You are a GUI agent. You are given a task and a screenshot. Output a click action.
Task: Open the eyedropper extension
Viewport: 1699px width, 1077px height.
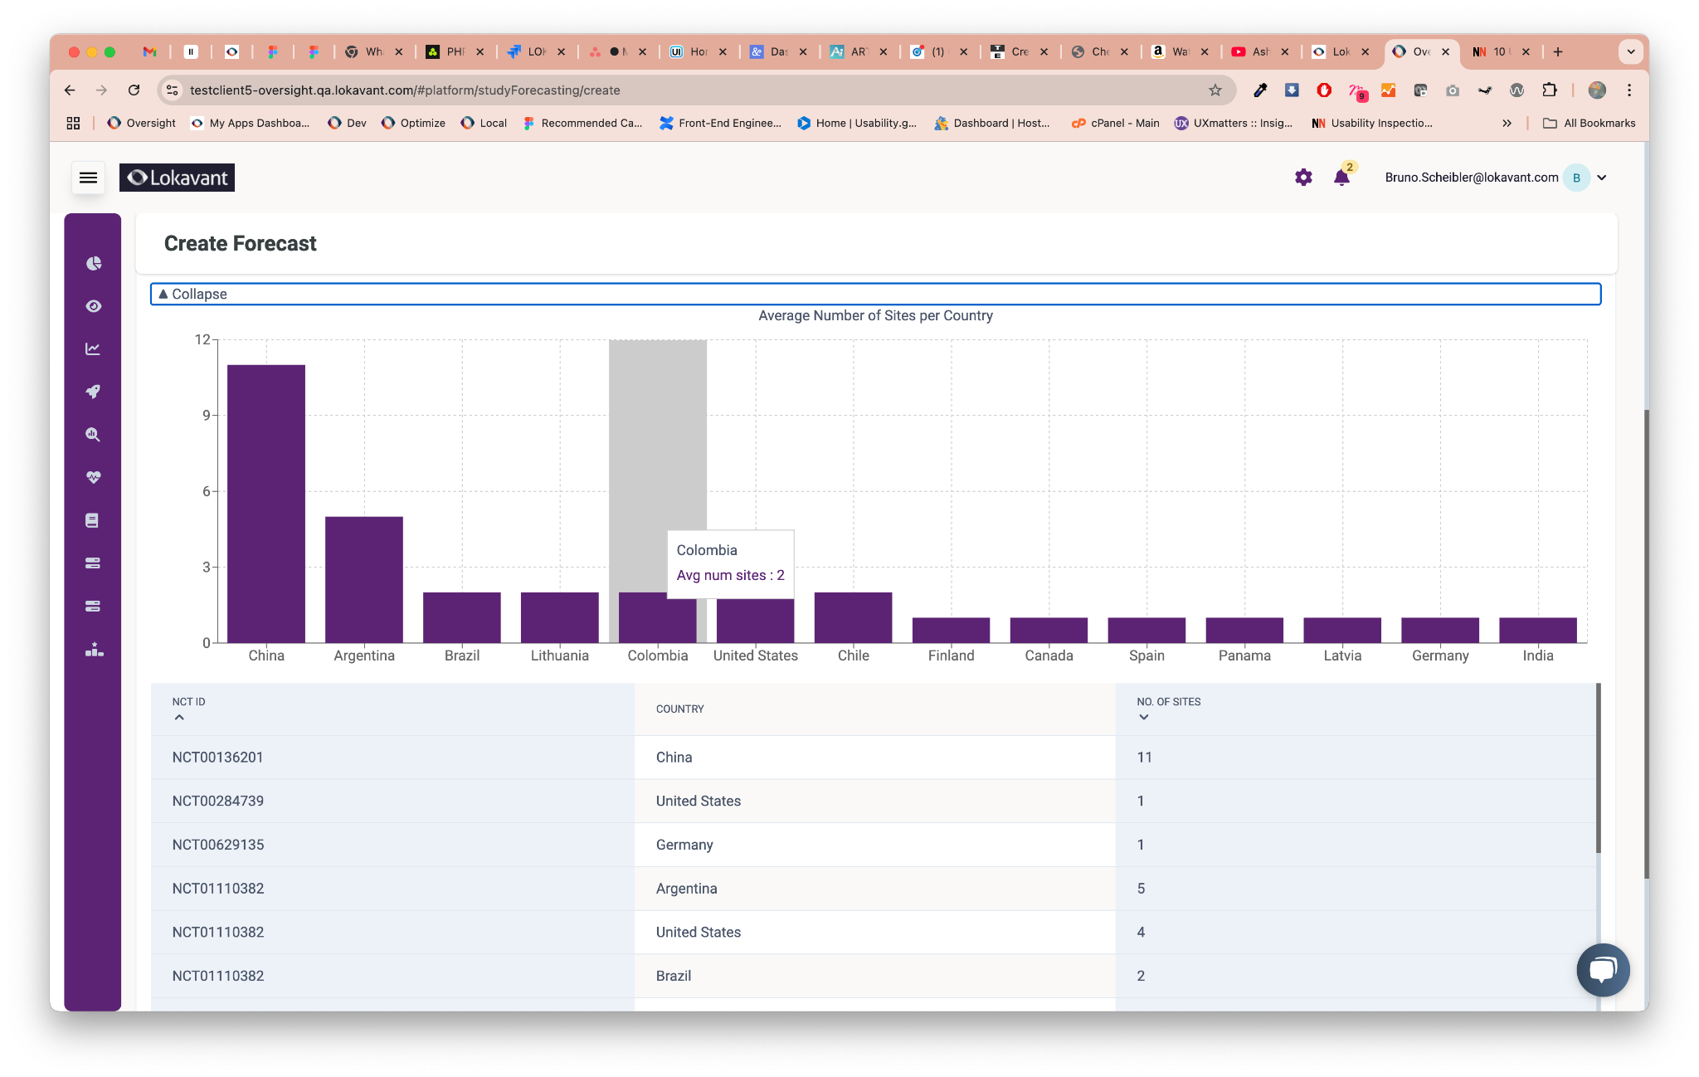[1259, 90]
